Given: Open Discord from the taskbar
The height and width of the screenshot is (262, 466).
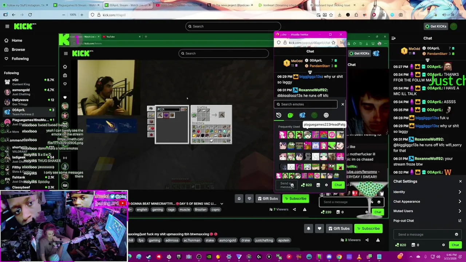Looking at the screenshot, I should coord(329,257).
